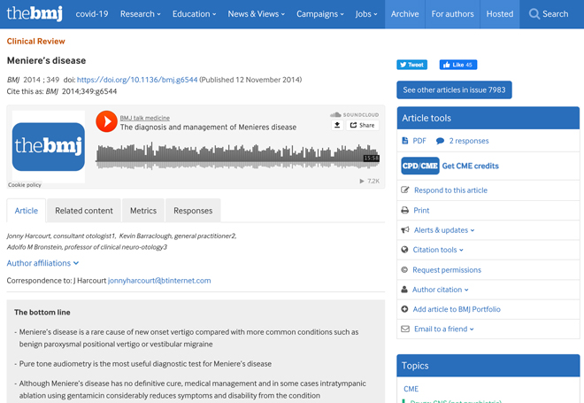Like the article on Facebook

click(458, 65)
